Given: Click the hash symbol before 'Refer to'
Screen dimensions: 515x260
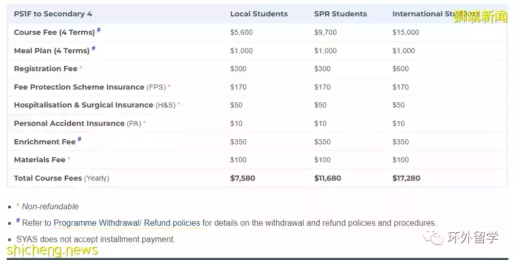Looking at the screenshot, I should [18, 221].
